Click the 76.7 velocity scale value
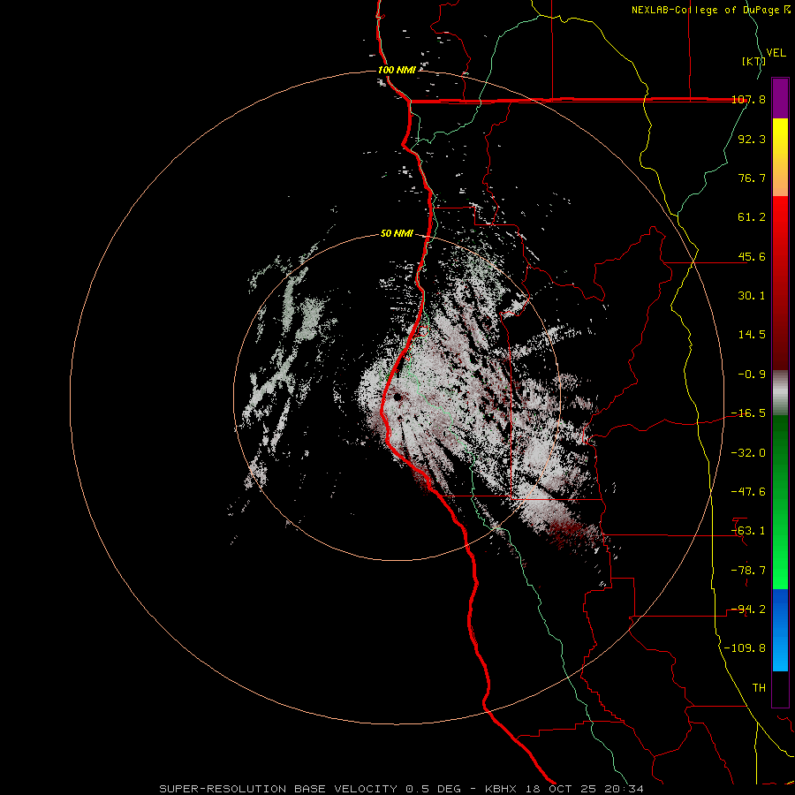Viewport: 795px width, 795px height. click(x=752, y=178)
